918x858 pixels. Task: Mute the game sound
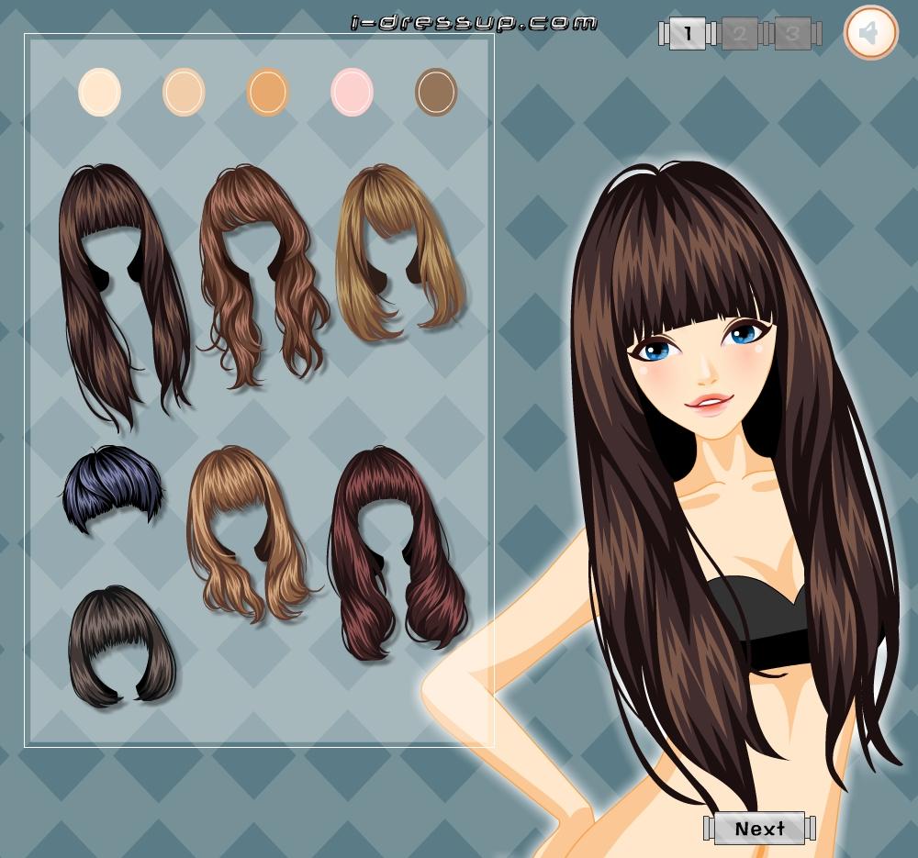[869, 34]
